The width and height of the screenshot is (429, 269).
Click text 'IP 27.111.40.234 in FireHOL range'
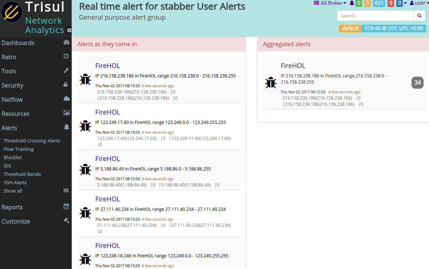click(130, 209)
